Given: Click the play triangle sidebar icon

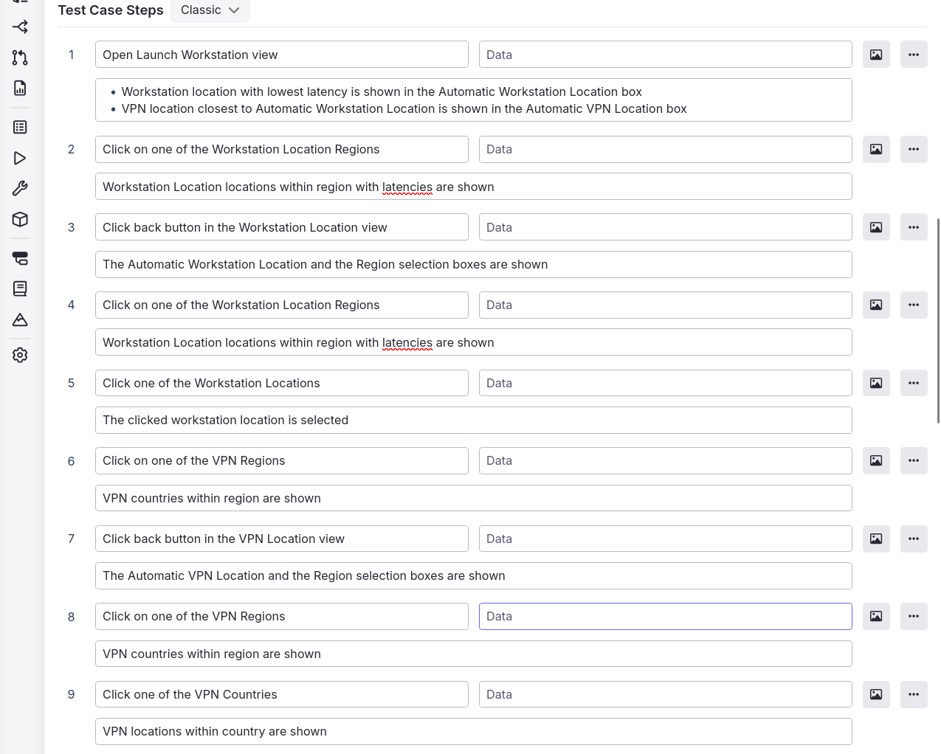Looking at the screenshot, I should (20, 158).
